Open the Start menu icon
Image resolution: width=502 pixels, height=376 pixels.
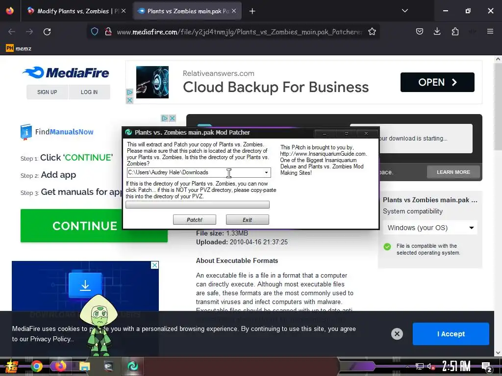point(11,366)
